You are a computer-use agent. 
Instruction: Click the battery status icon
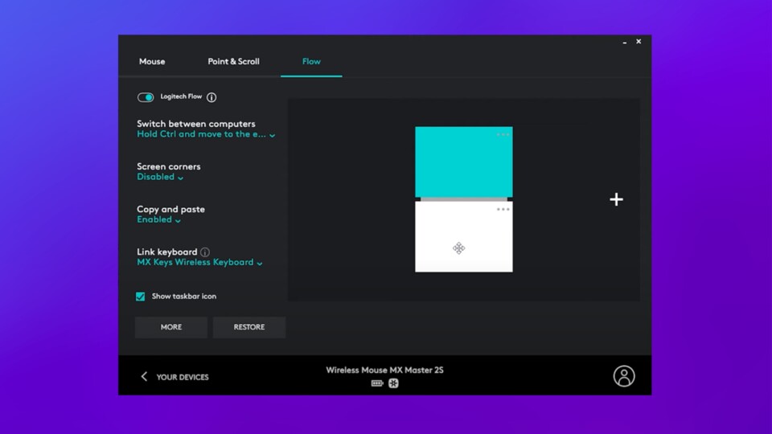pos(377,383)
